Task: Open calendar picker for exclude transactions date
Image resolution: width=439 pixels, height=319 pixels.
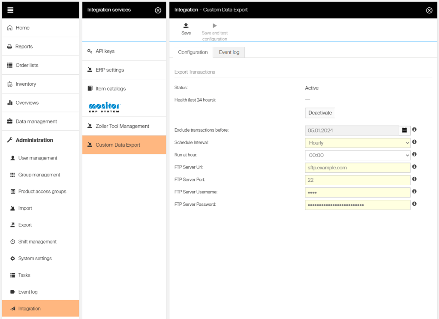Action: [405, 130]
